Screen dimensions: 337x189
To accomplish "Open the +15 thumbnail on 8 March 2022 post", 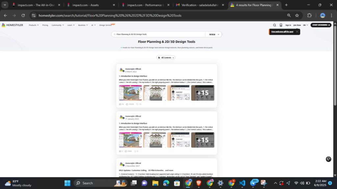I will pos(203,93).
